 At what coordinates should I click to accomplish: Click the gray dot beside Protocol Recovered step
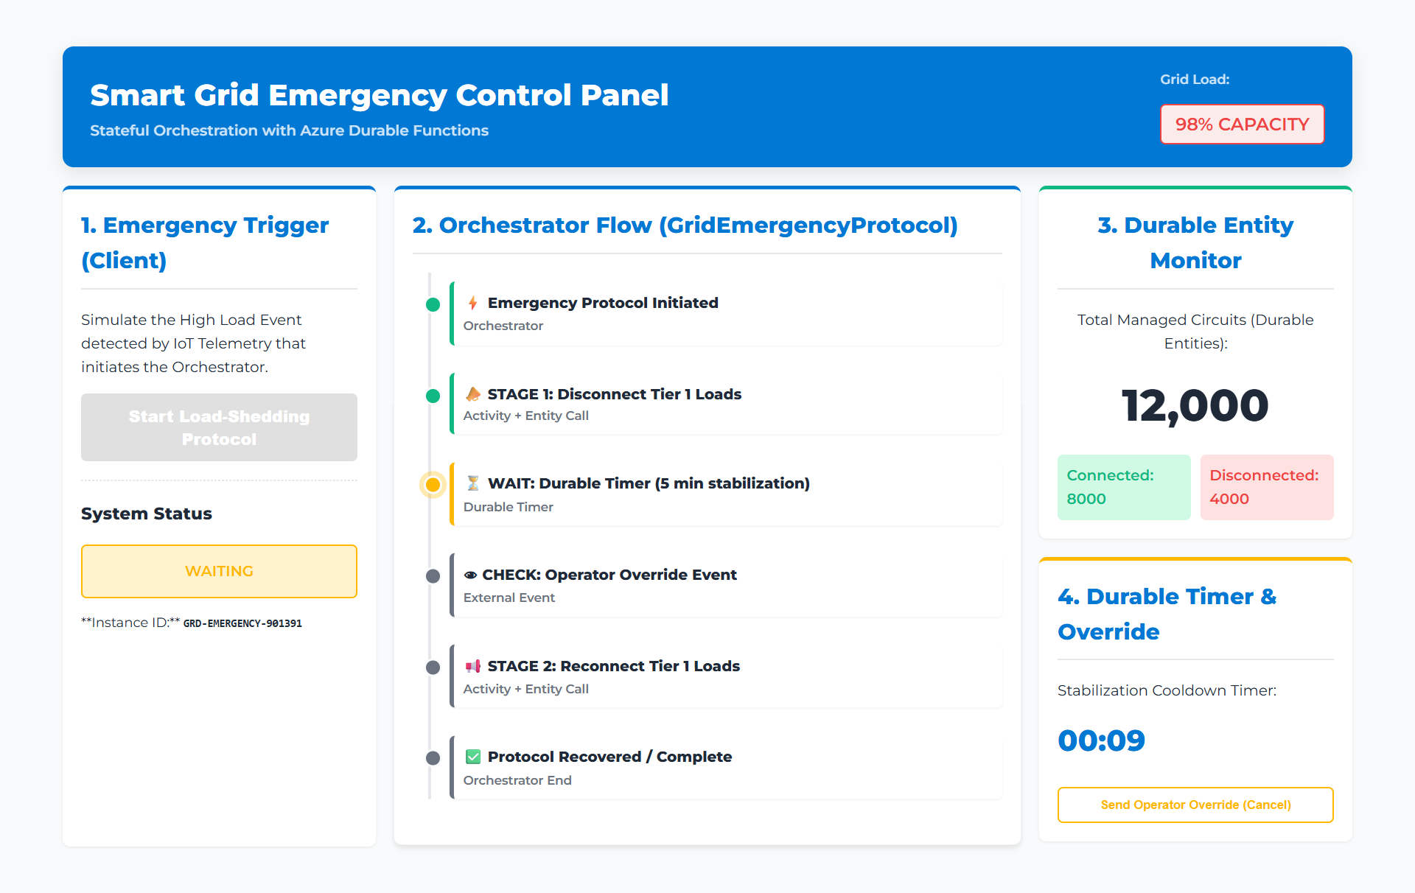(x=433, y=758)
